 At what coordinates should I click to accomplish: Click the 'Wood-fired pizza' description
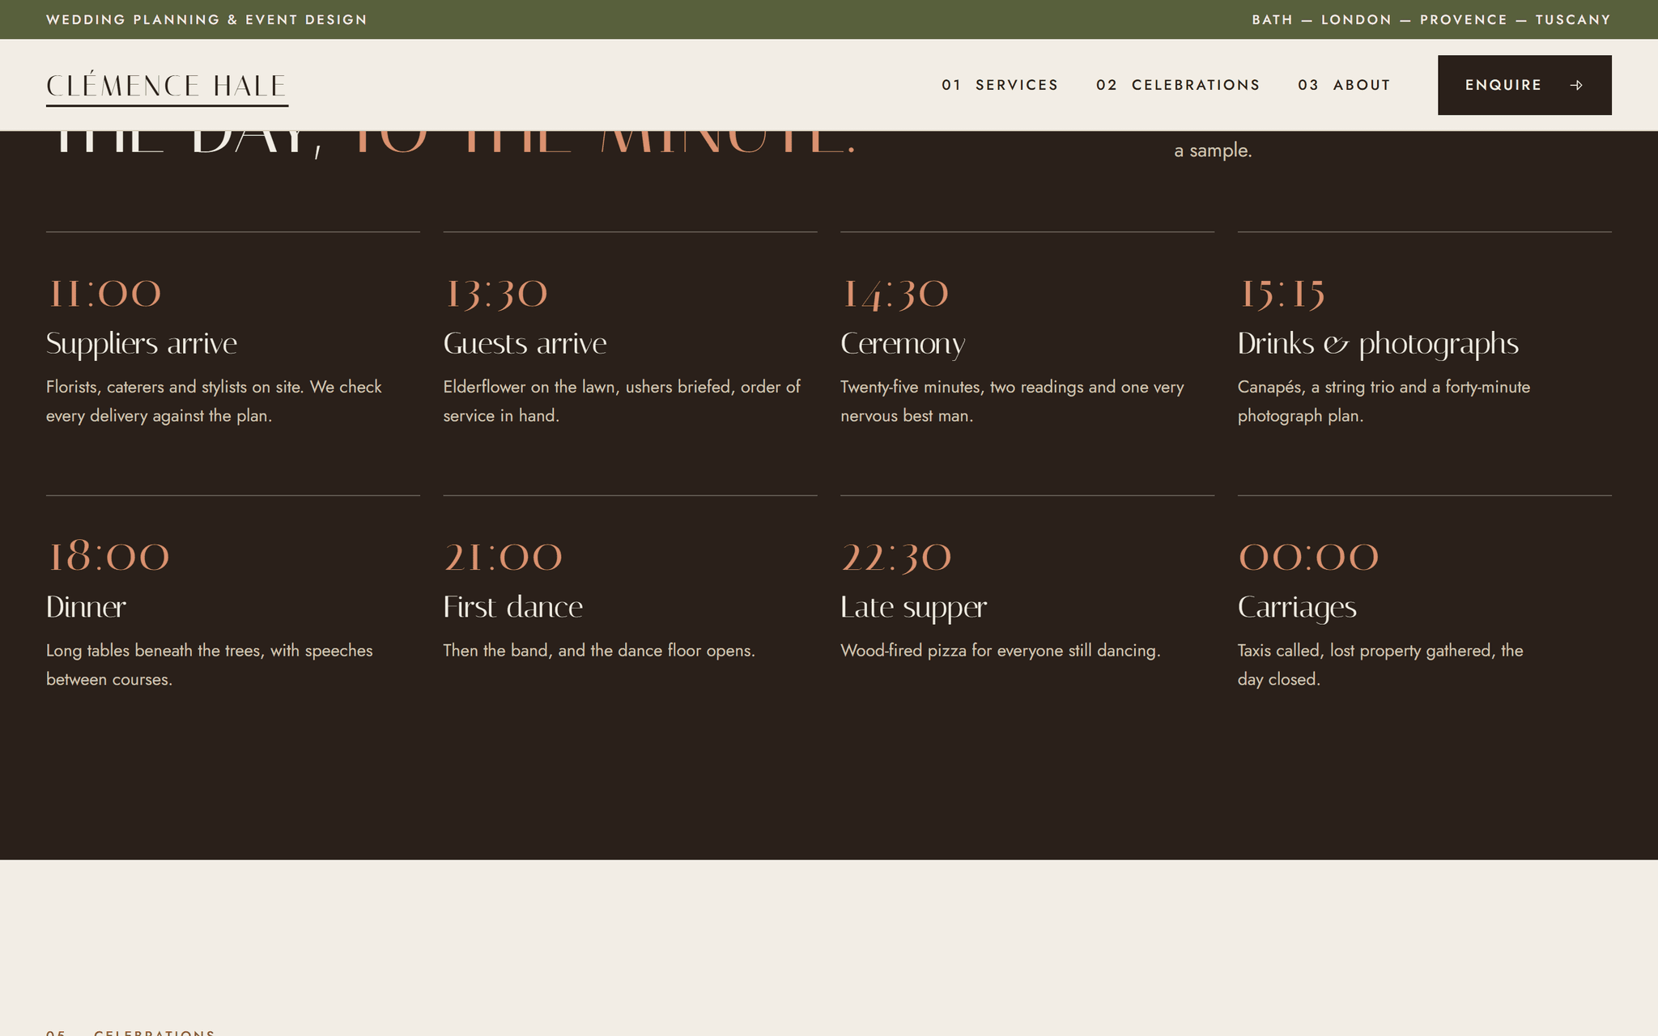(1001, 651)
